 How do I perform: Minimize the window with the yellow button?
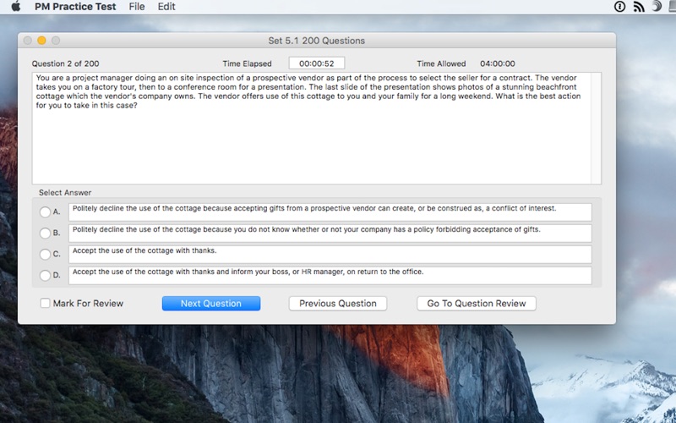coord(41,41)
